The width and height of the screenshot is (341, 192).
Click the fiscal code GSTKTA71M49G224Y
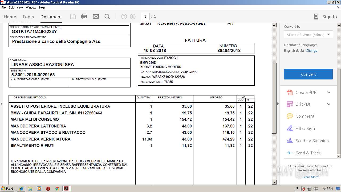click(34, 31)
